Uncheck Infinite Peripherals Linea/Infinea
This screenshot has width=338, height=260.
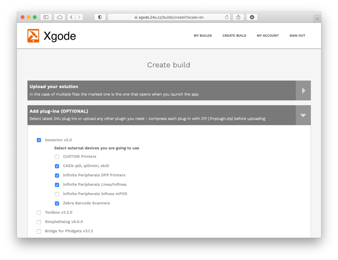click(x=57, y=185)
